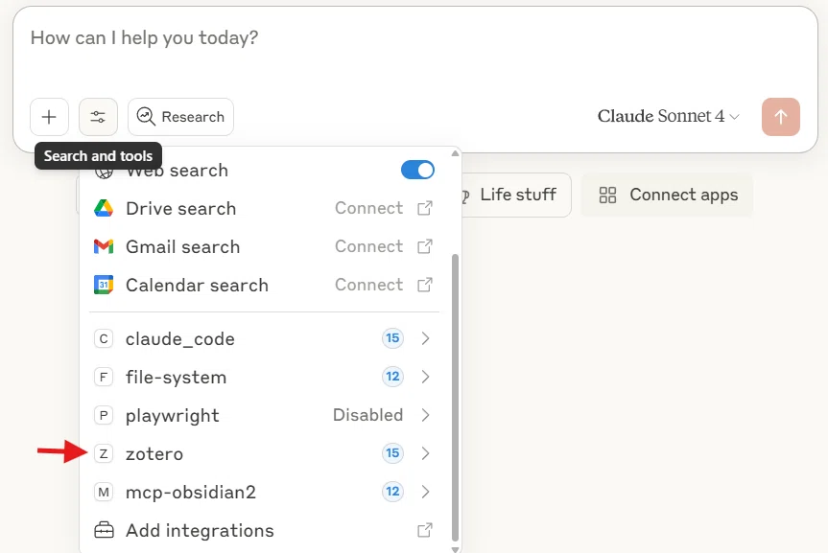Toggle the Web search switch
The height and width of the screenshot is (553, 828).
[417, 170]
